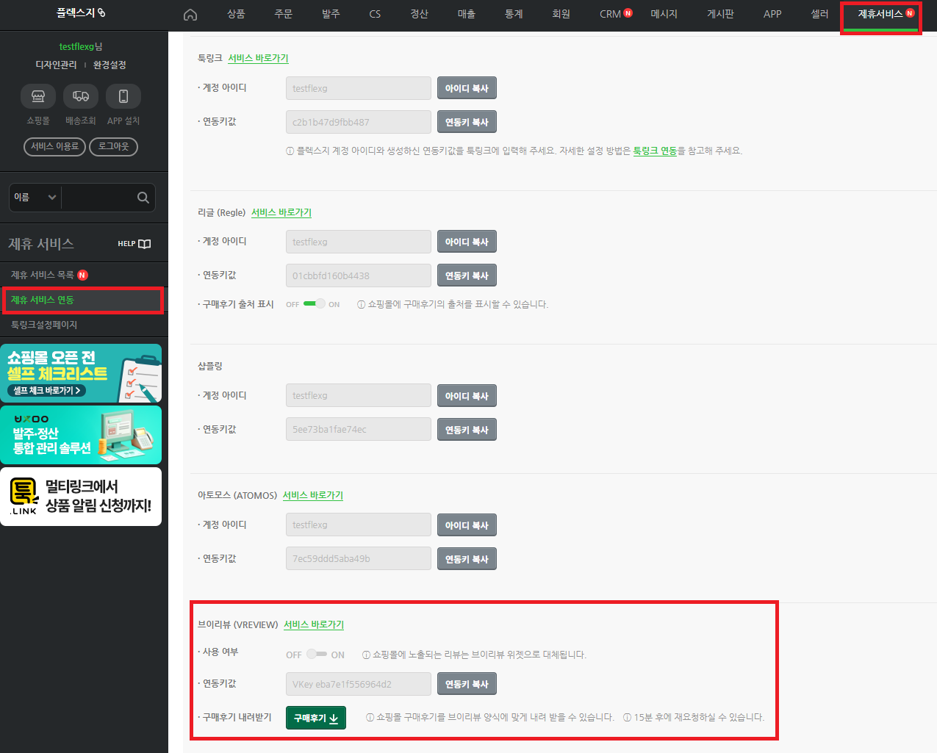Copy 리글 key with 연동키 복사
Screen dimensions: 937x753
tap(467, 275)
